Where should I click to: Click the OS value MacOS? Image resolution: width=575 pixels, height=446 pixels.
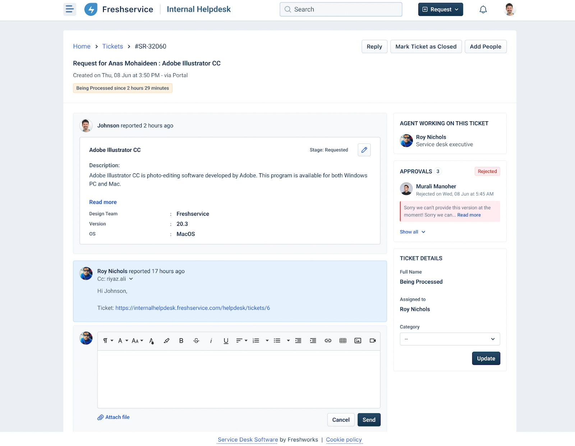tap(186, 234)
